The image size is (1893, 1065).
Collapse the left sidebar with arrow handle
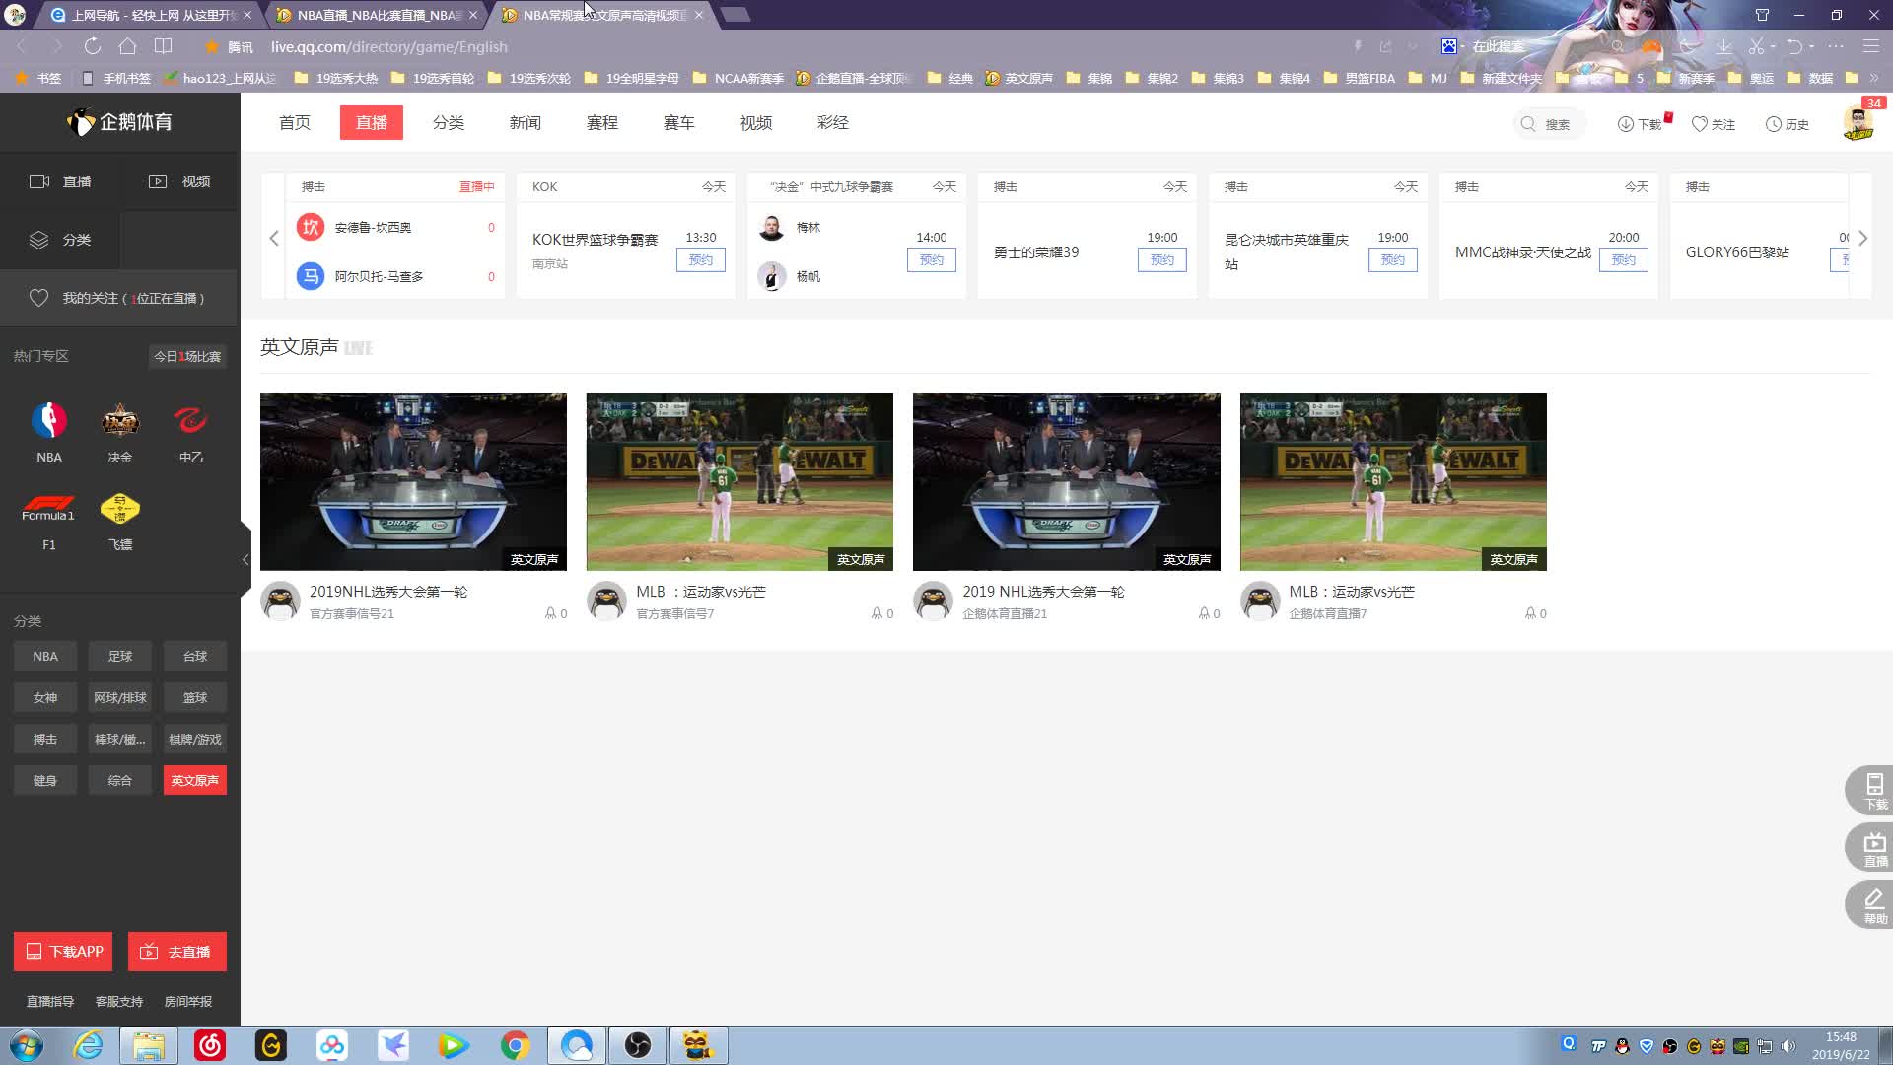(245, 559)
